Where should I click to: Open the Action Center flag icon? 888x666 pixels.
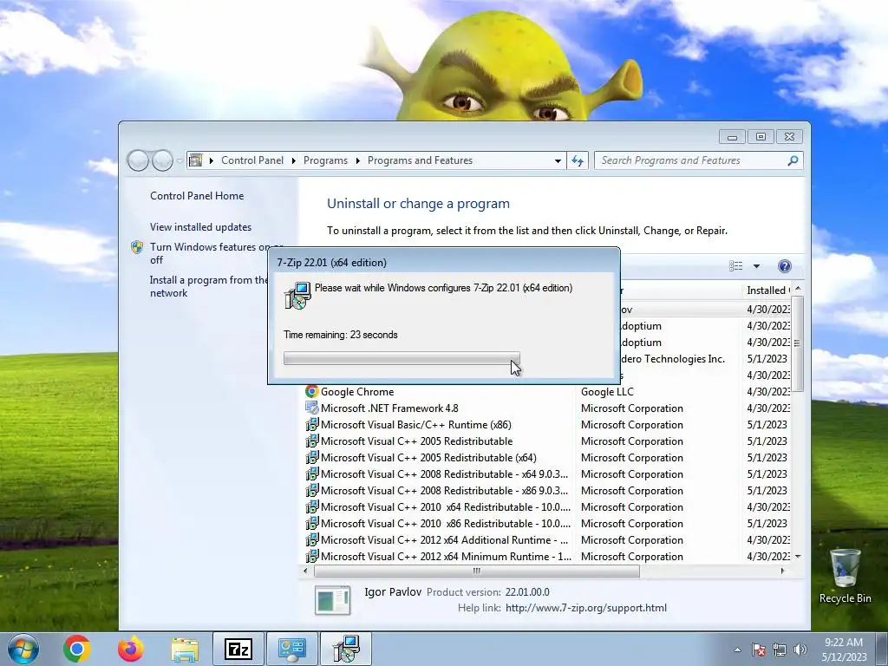point(758,650)
